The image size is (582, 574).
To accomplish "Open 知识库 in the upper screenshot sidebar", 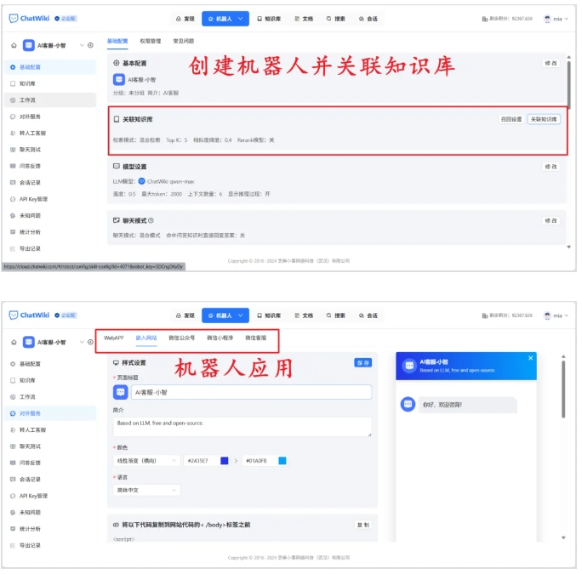I will 50,83.
